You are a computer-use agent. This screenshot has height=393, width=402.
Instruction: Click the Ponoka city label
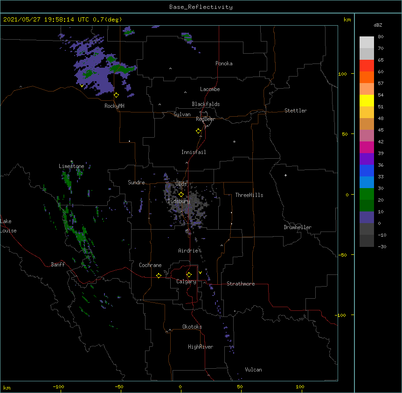coord(224,63)
